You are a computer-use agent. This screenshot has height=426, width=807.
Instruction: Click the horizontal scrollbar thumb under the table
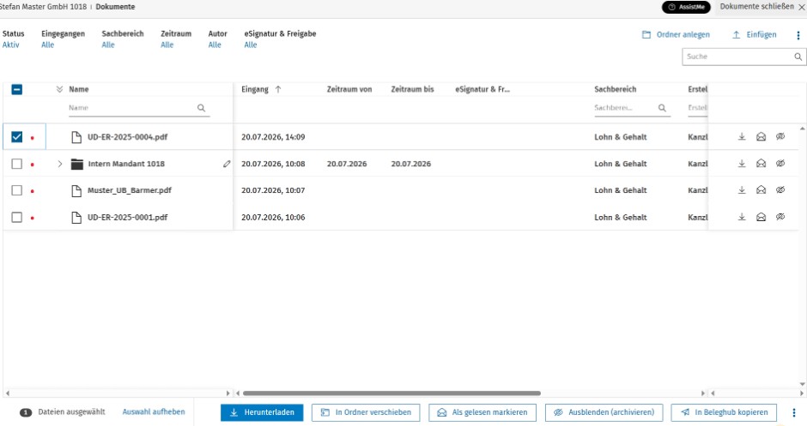(391, 393)
